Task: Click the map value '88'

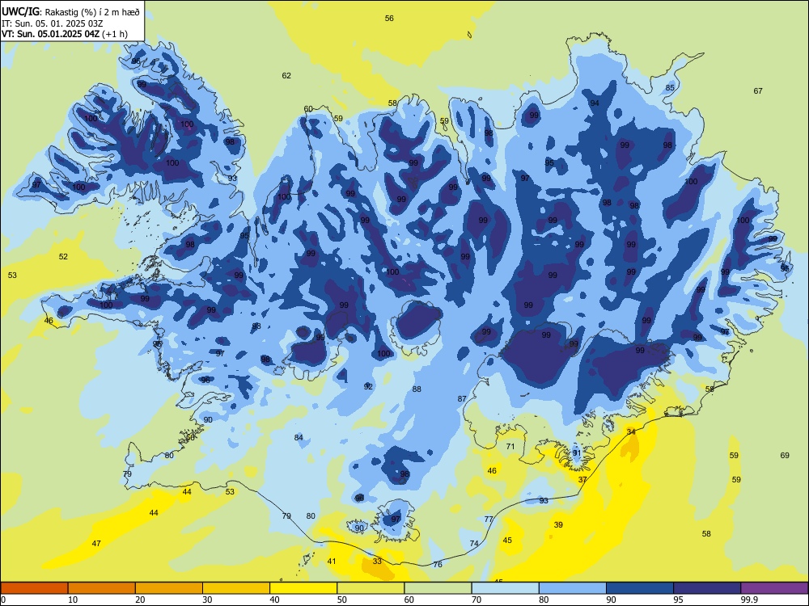Action: tap(417, 389)
